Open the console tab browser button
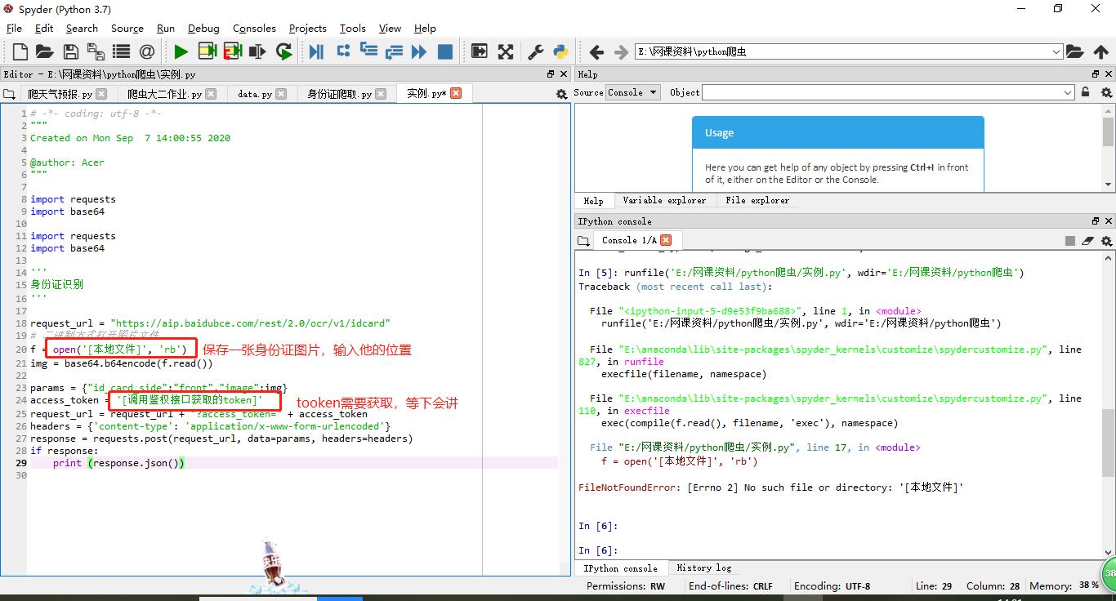This screenshot has width=1116, height=601. pyautogui.click(x=583, y=240)
